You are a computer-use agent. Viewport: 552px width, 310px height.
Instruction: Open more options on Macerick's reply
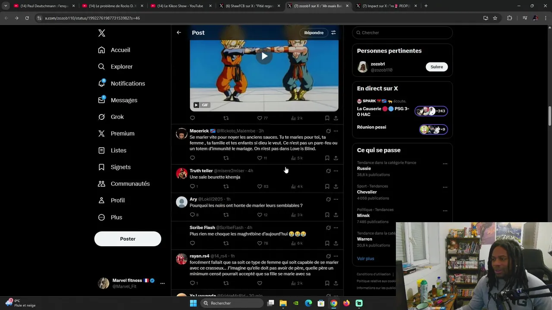[336, 131]
